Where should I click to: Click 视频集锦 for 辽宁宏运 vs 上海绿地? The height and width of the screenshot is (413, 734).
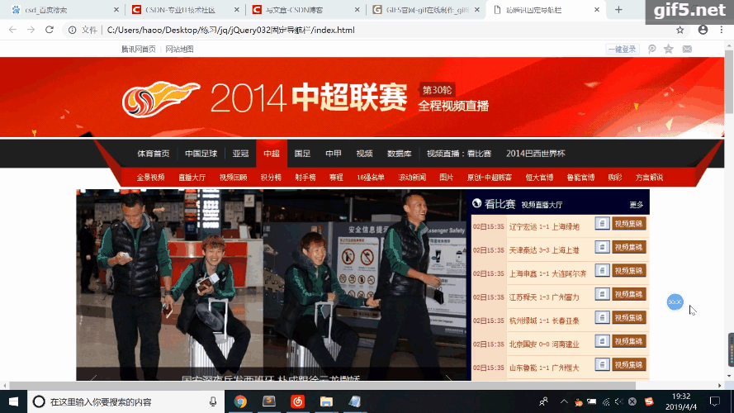(x=628, y=223)
